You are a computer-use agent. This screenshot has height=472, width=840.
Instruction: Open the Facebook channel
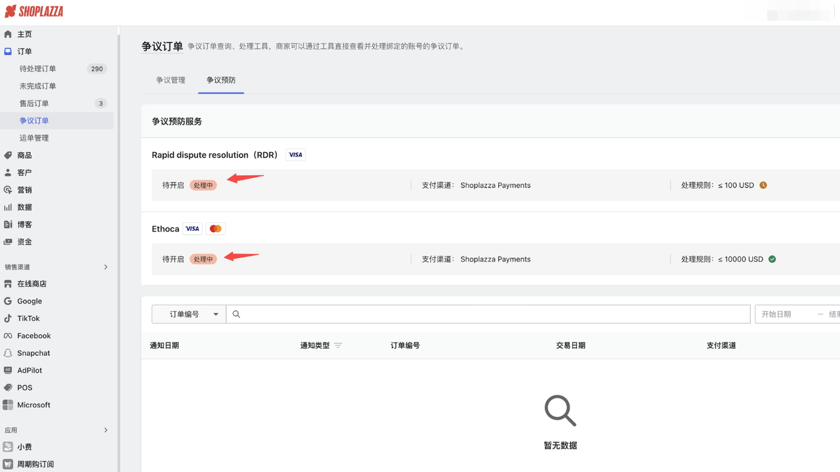pos(33,336)
